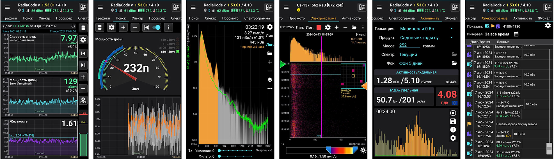Open the layers icon on the Просмотр spectrum

270,80
